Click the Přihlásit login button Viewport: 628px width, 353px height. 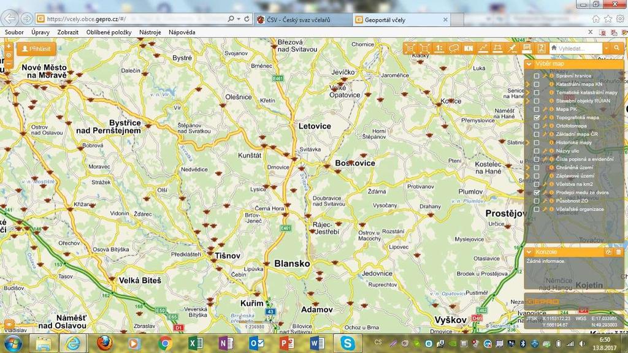36,49
